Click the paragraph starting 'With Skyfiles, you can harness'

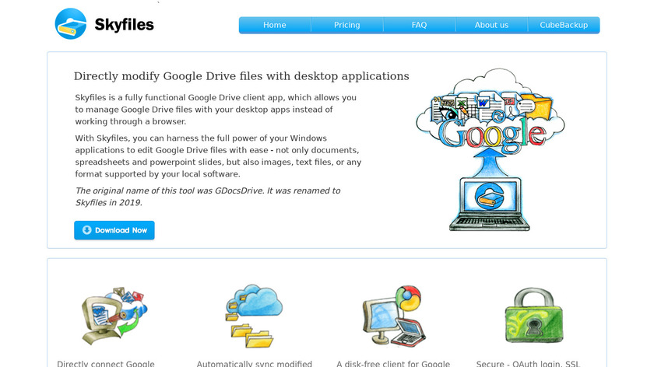[x=218, y=156]
